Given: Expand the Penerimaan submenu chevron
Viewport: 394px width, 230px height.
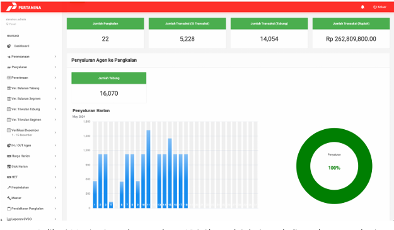Looking at the screenshot, I should 55,78.
